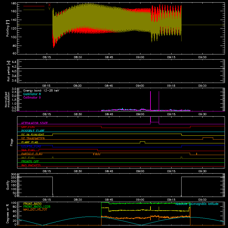Click the 'Absolute geomagnetic latitude' label
Image resolution: width=228 pixels, height=228 pixels.
[x=197, y=204]
